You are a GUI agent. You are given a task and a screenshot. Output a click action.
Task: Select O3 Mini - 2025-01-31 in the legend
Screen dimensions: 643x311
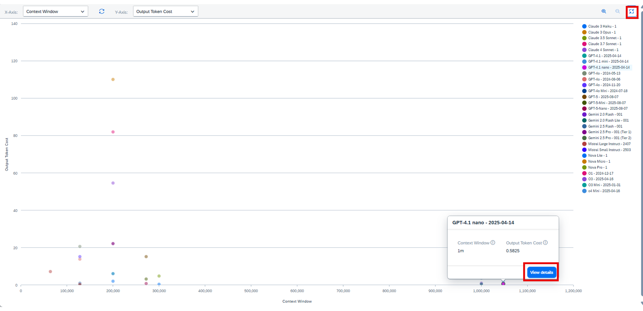[602, 185]
